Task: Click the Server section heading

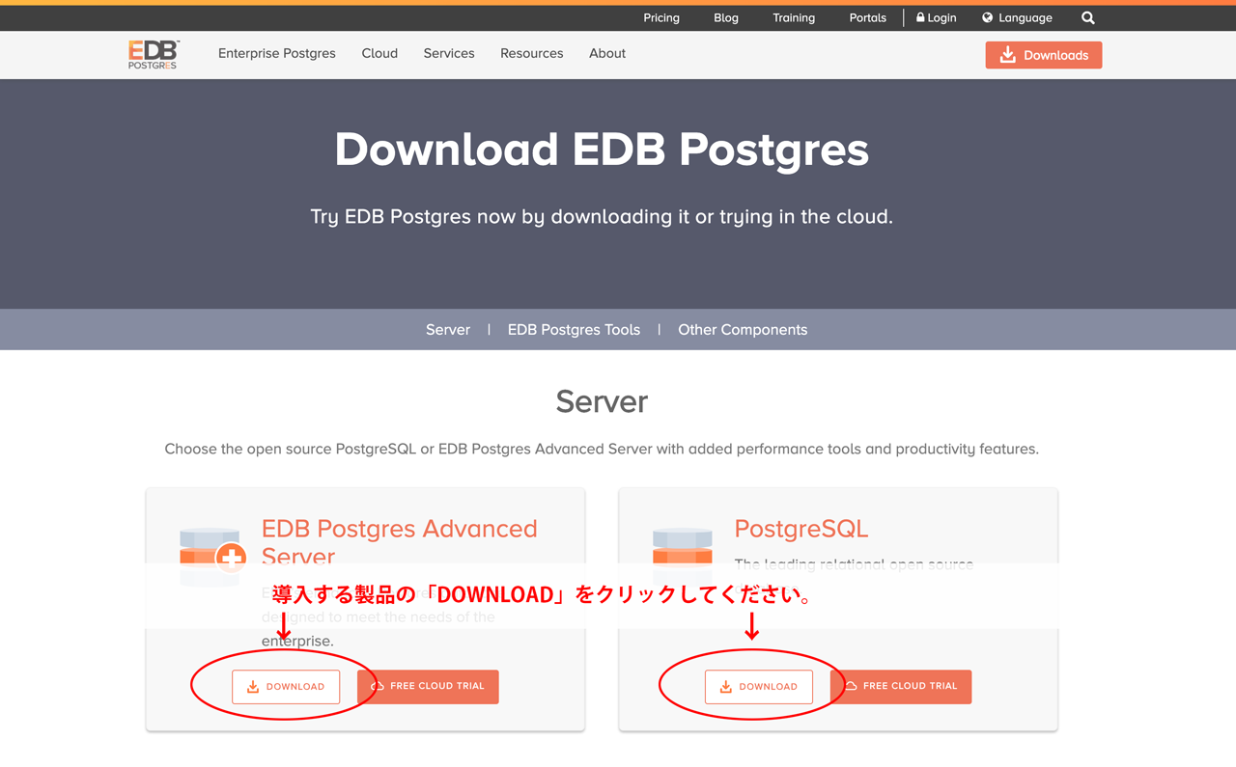Action: point(602,401)
